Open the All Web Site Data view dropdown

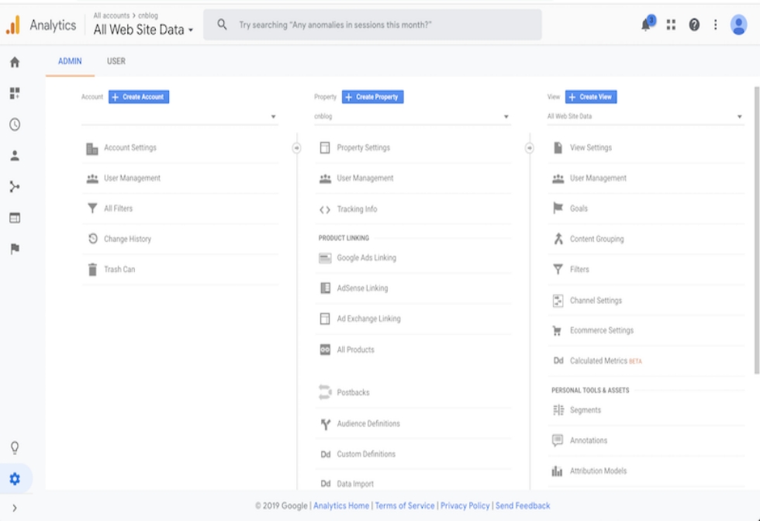pos(644,117)
